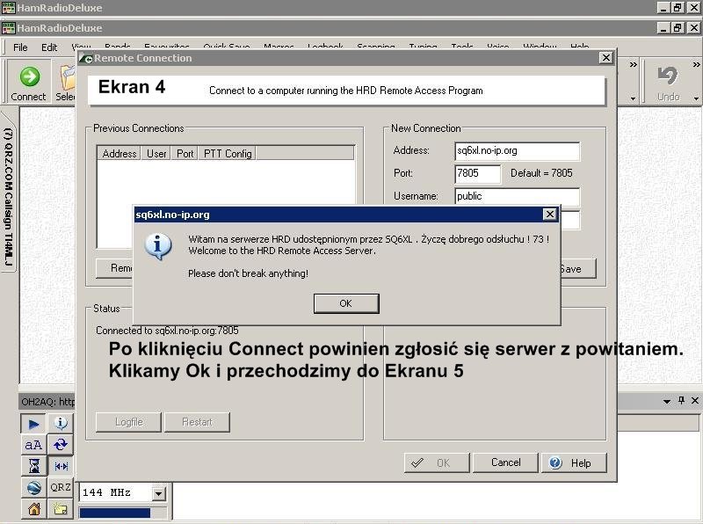This screenshot has width=703, height=524.
Task: Click Cancel in Remote Connection dialog
Action: pyautogui.click(x=506, y=462)
